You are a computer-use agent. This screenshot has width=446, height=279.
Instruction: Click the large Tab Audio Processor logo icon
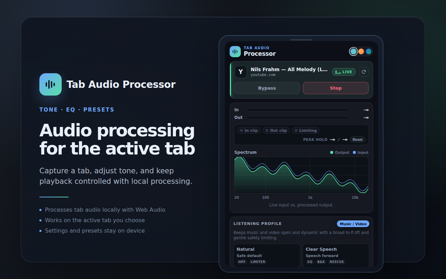(51, 84)
